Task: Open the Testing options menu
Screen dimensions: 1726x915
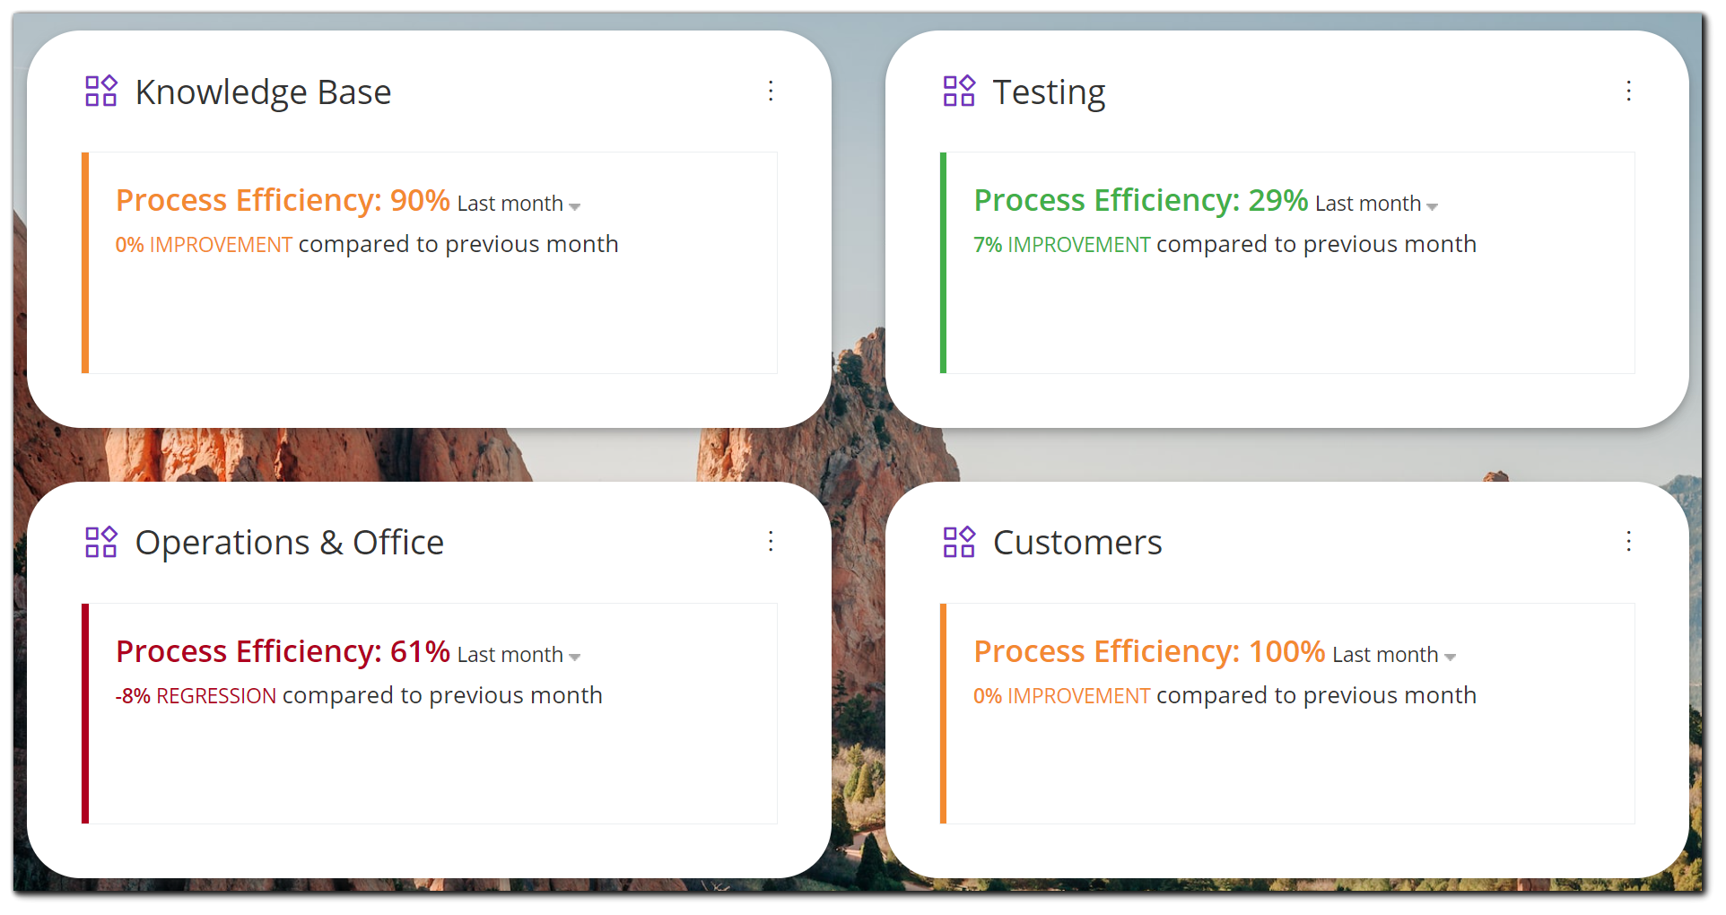Action: click(x=1629, y=91)
